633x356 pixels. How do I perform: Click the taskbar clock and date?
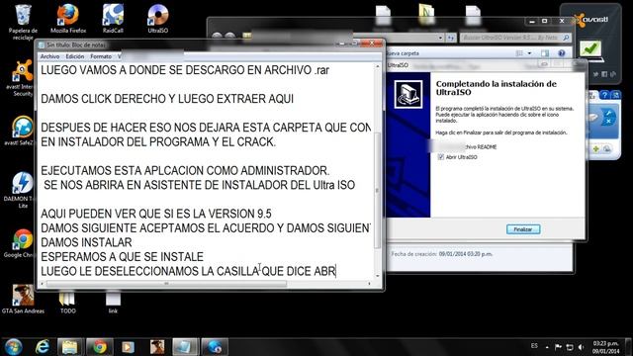pyautogui.click(x=605, y=347)
